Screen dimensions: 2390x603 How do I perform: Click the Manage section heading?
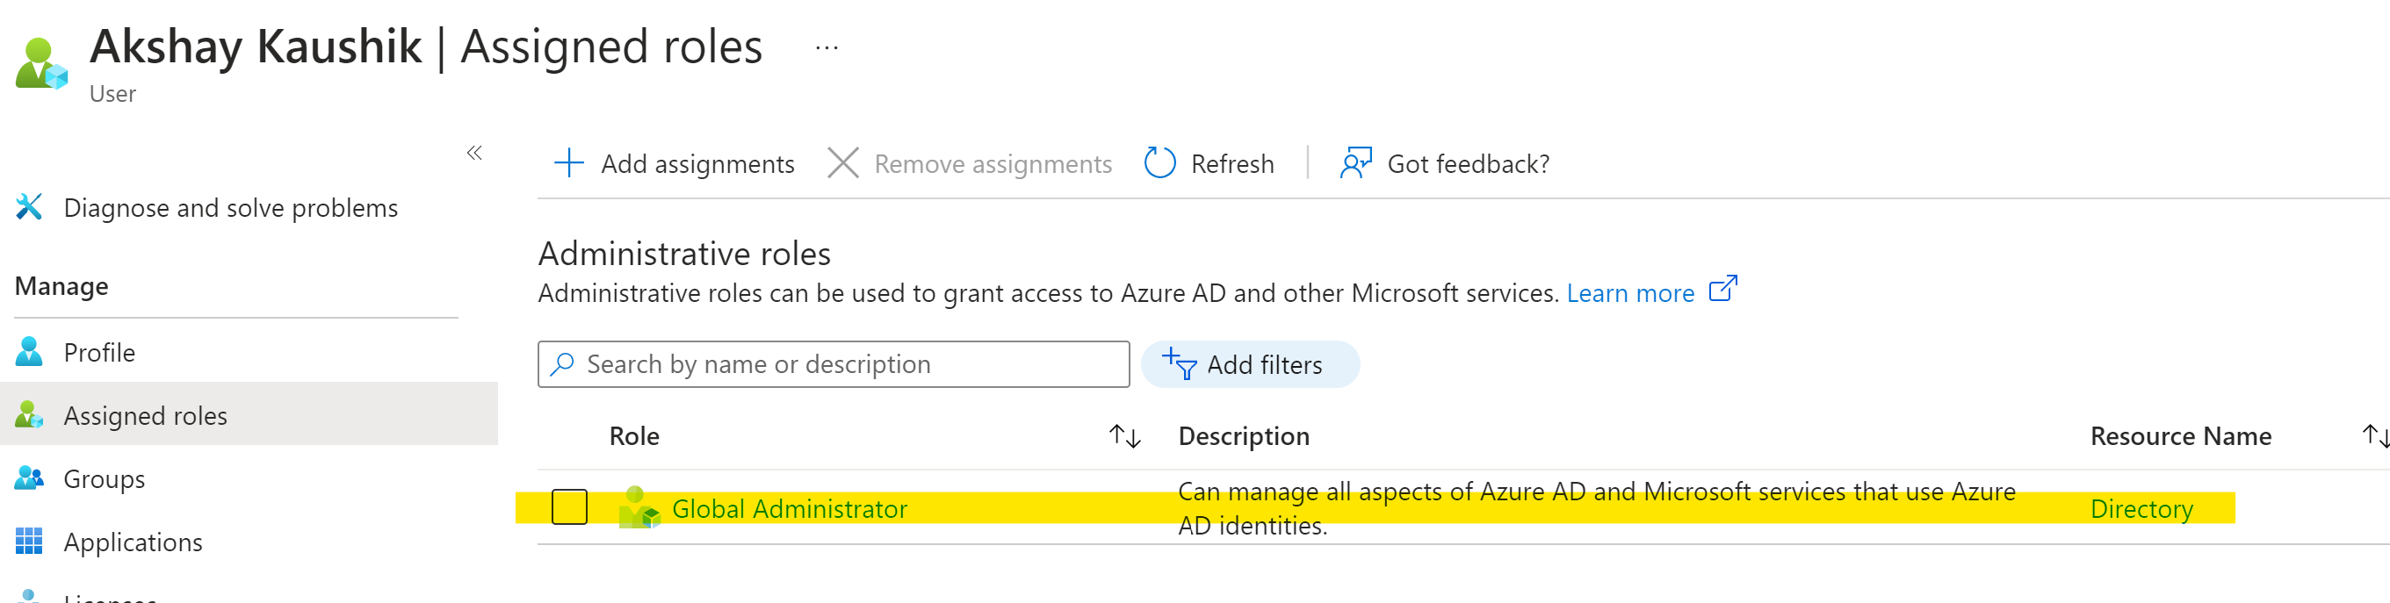coord(61,287)
